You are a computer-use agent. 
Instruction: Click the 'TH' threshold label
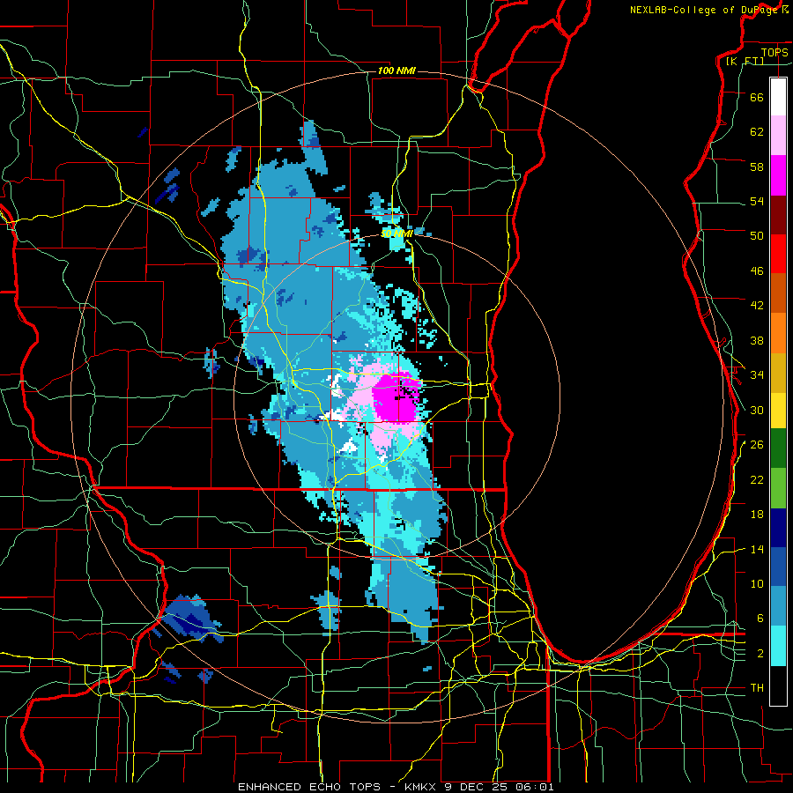(x=757, y=688)
